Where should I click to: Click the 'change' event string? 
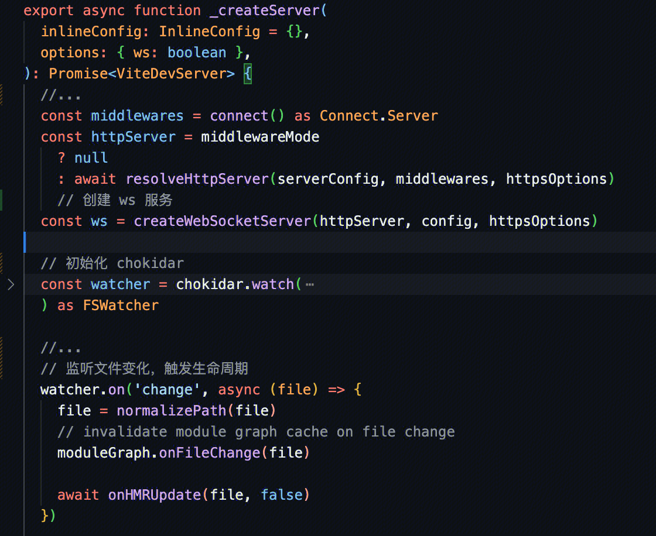click(167, 390)
